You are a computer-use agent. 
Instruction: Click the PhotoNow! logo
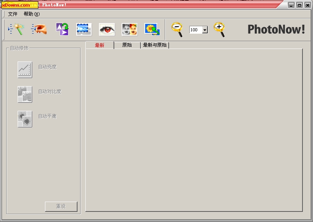coord(276,29)
